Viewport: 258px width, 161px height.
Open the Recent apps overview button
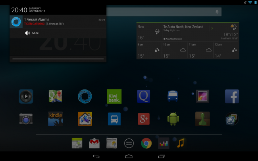pos(162,156)
